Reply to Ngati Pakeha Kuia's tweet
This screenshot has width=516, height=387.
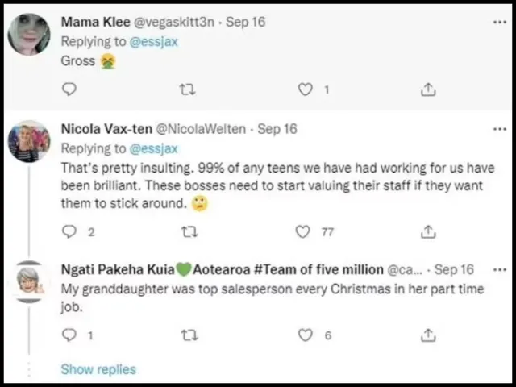[69, 335]
